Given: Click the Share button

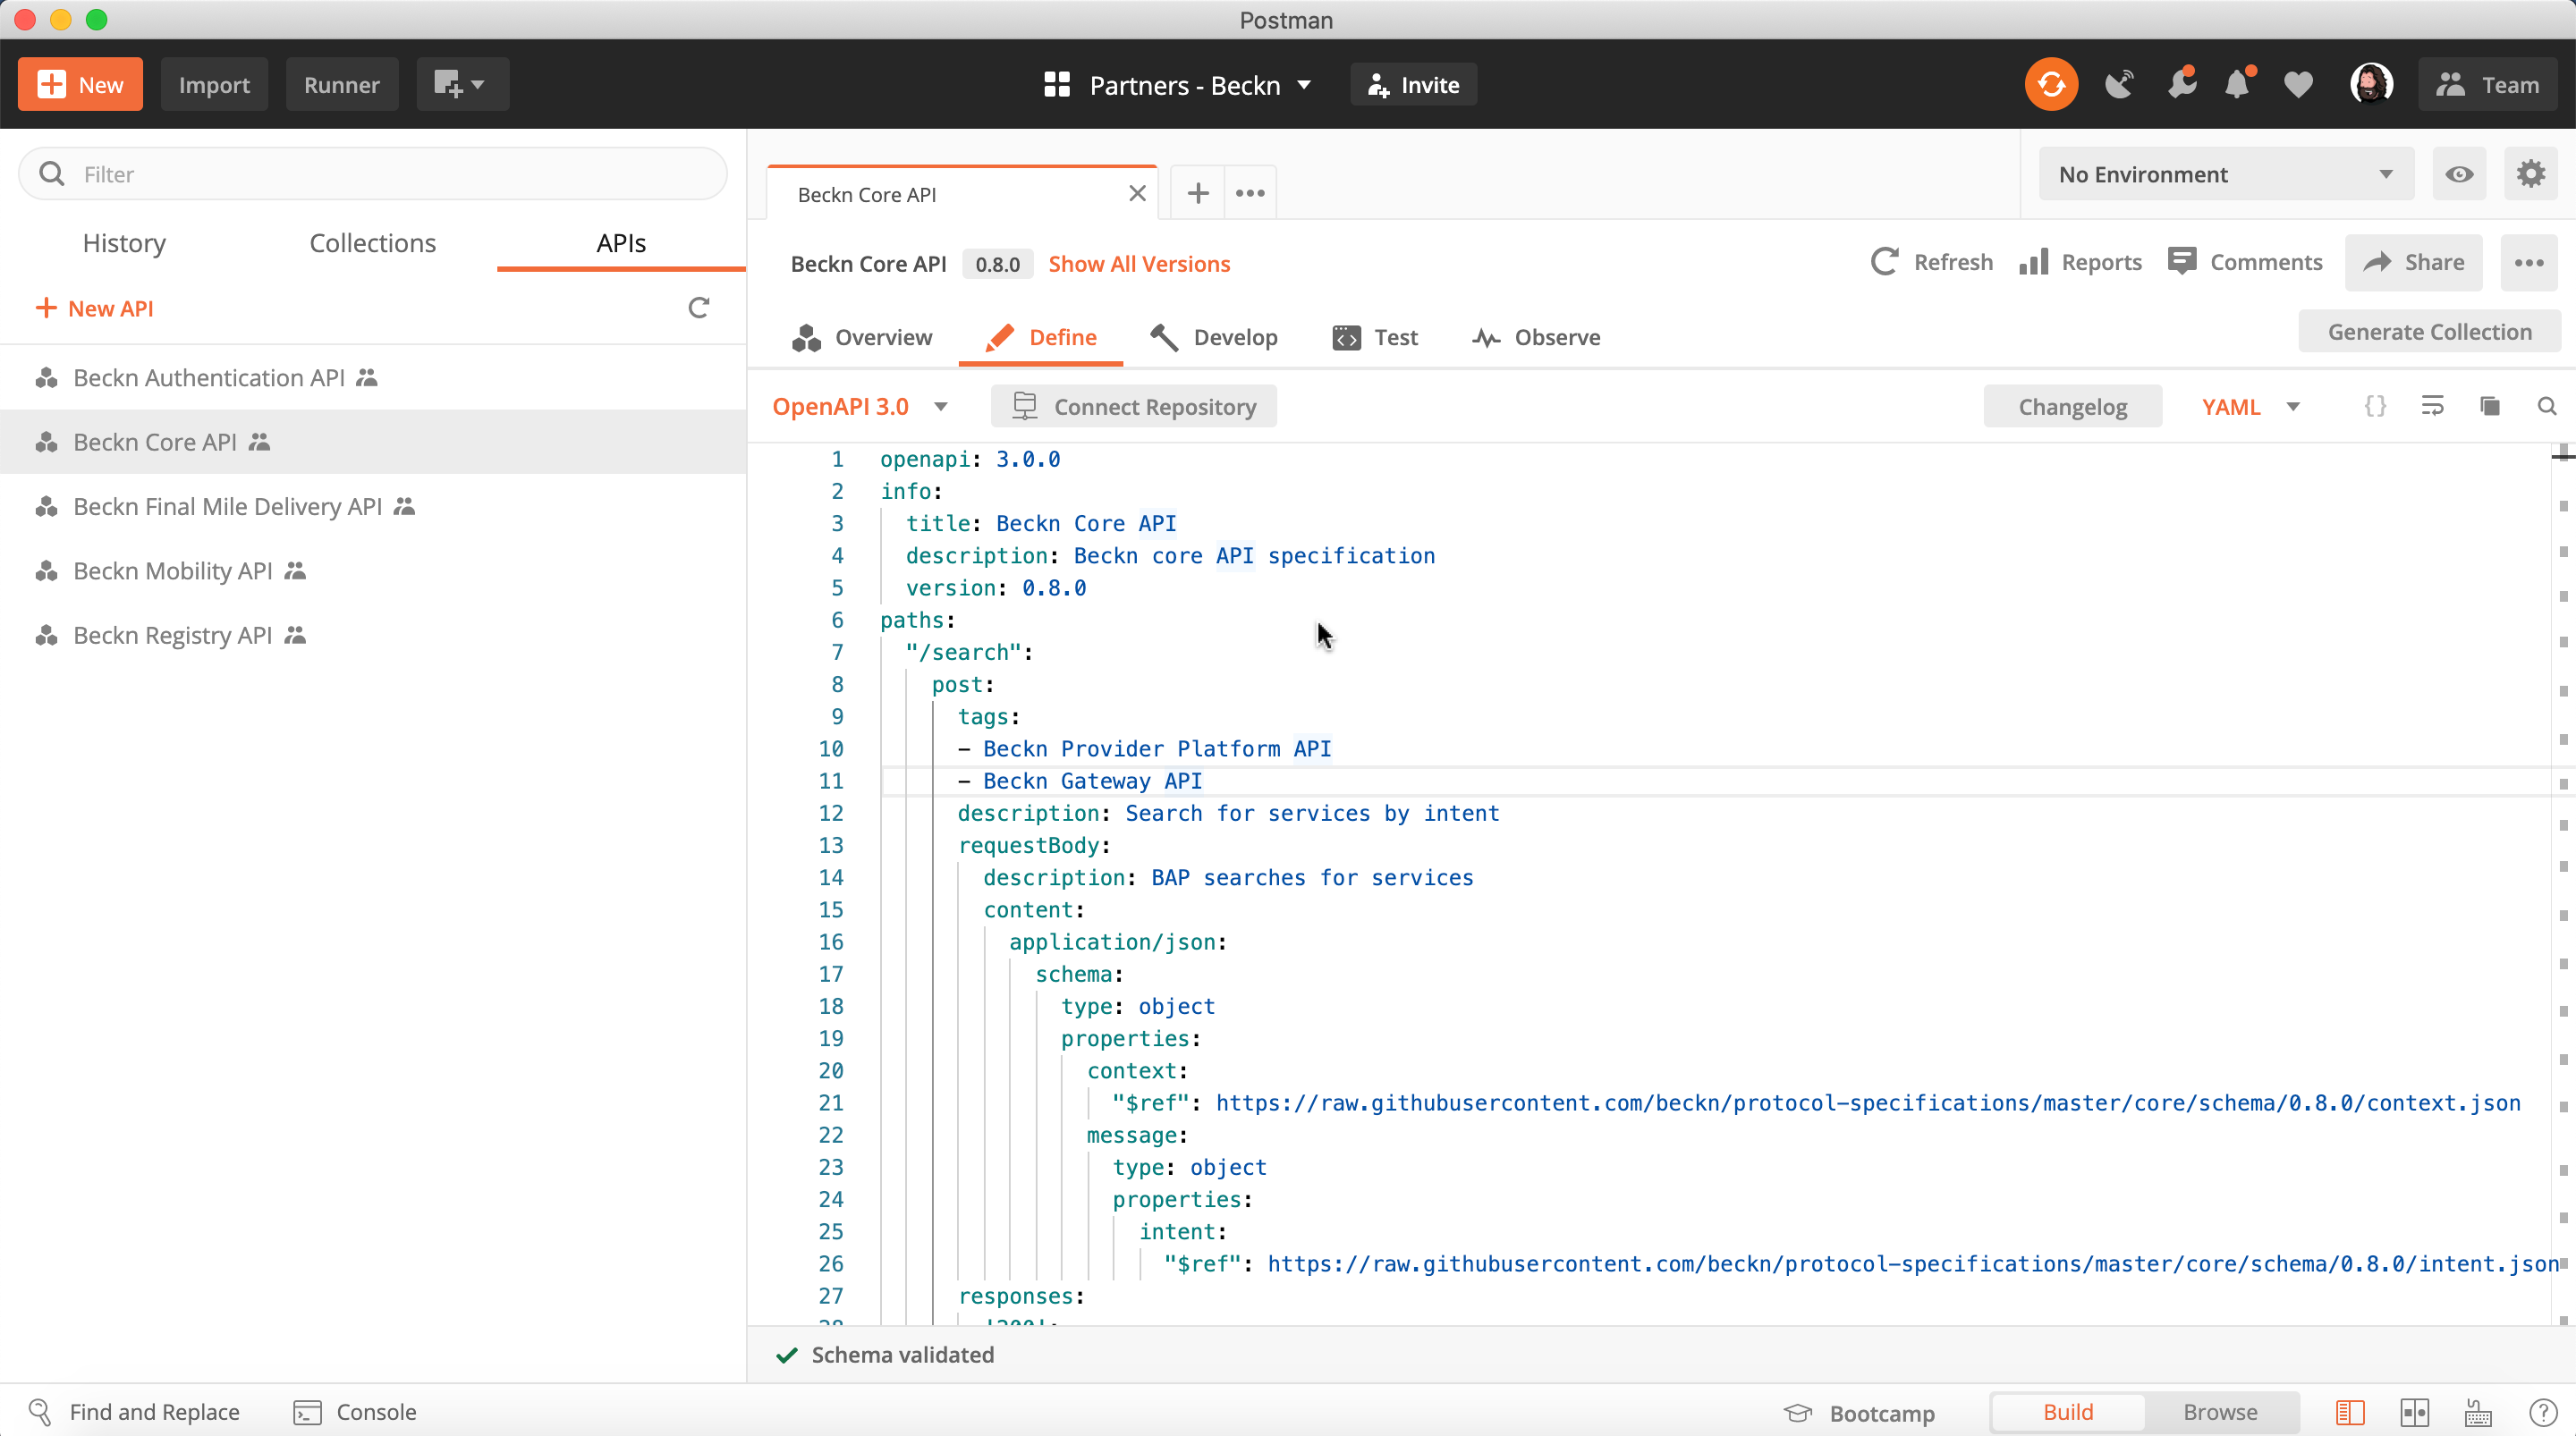Looking at the screenshot, I should pos(2413,263).
